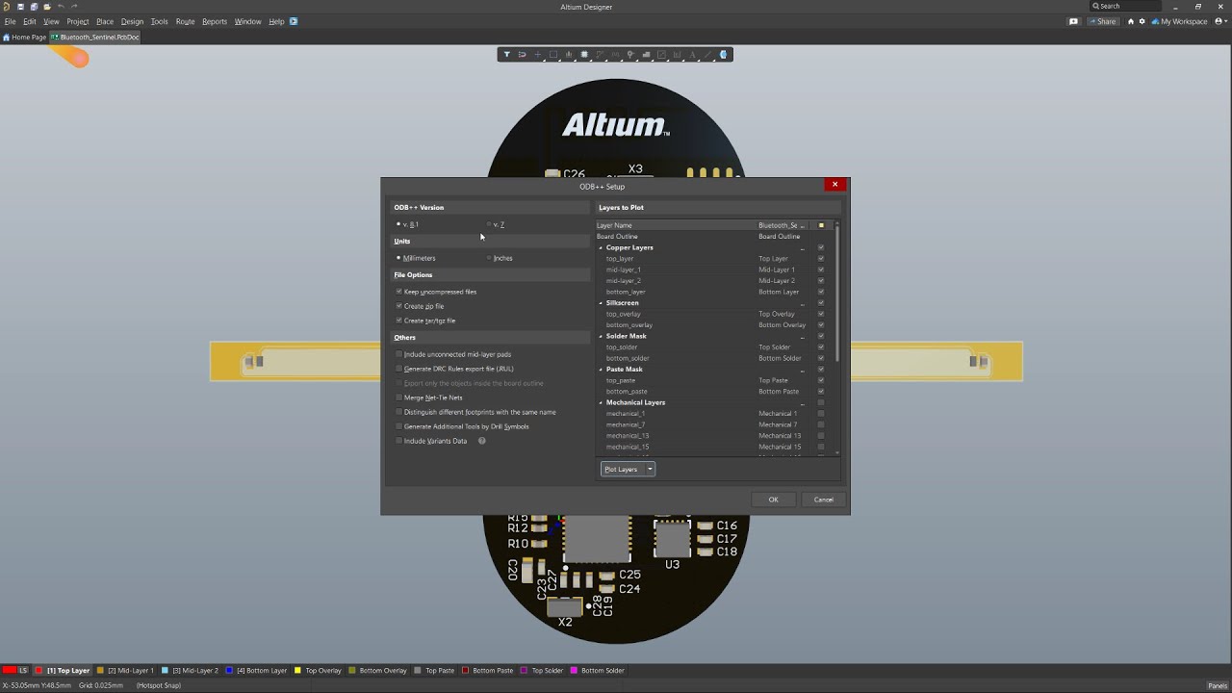Click OK in ODB++ Setup dialog
Image resolution: width=1232 pixels, height=693 pixels.
click(x=773, y=500)
